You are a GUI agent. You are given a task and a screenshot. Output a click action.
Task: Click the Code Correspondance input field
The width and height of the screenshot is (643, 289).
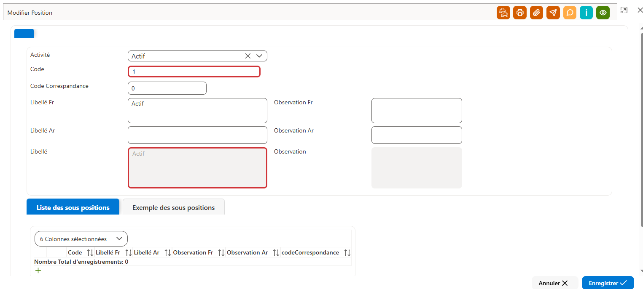tap(167, 88)
